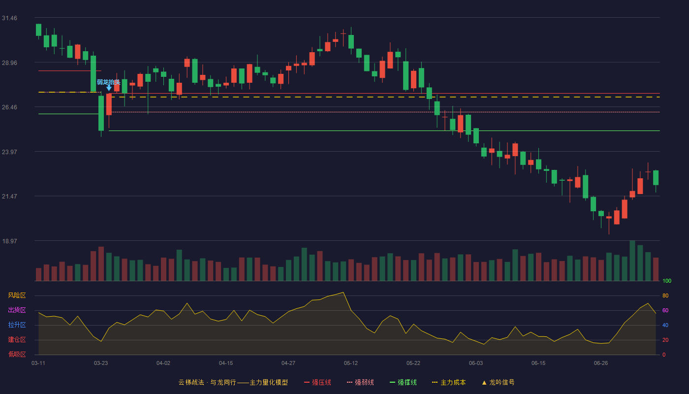Click the 31.46 price axis label

tap(10, 18)
